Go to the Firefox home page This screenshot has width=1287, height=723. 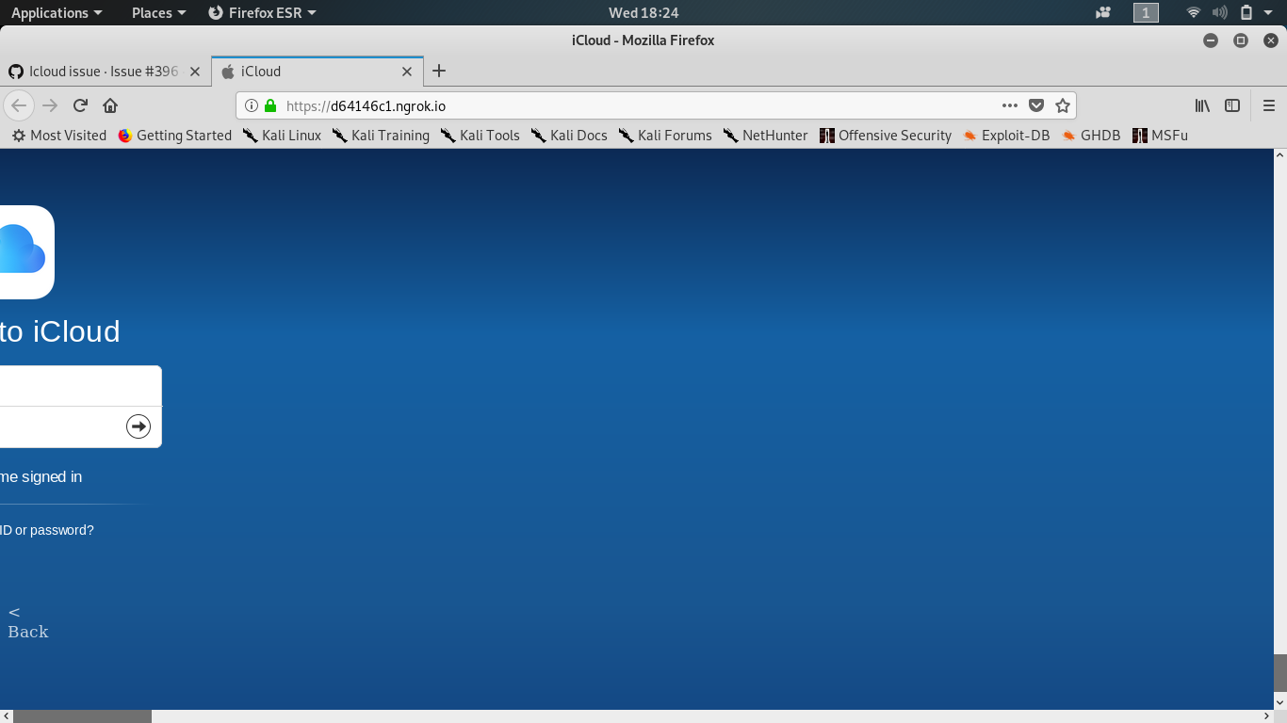tap(110, 105)
